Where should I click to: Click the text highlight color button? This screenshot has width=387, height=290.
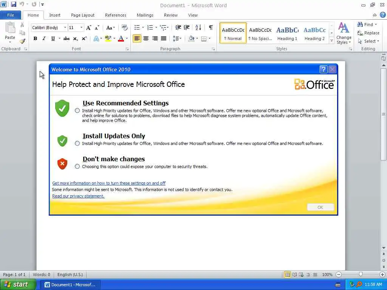(x=108, y=39)
